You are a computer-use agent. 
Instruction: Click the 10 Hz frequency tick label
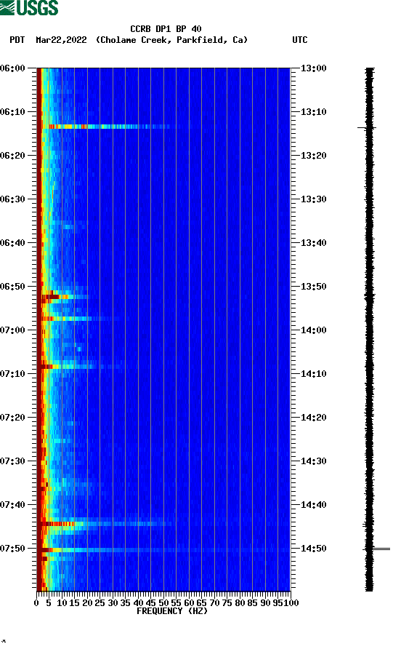(x=62, y=603)
